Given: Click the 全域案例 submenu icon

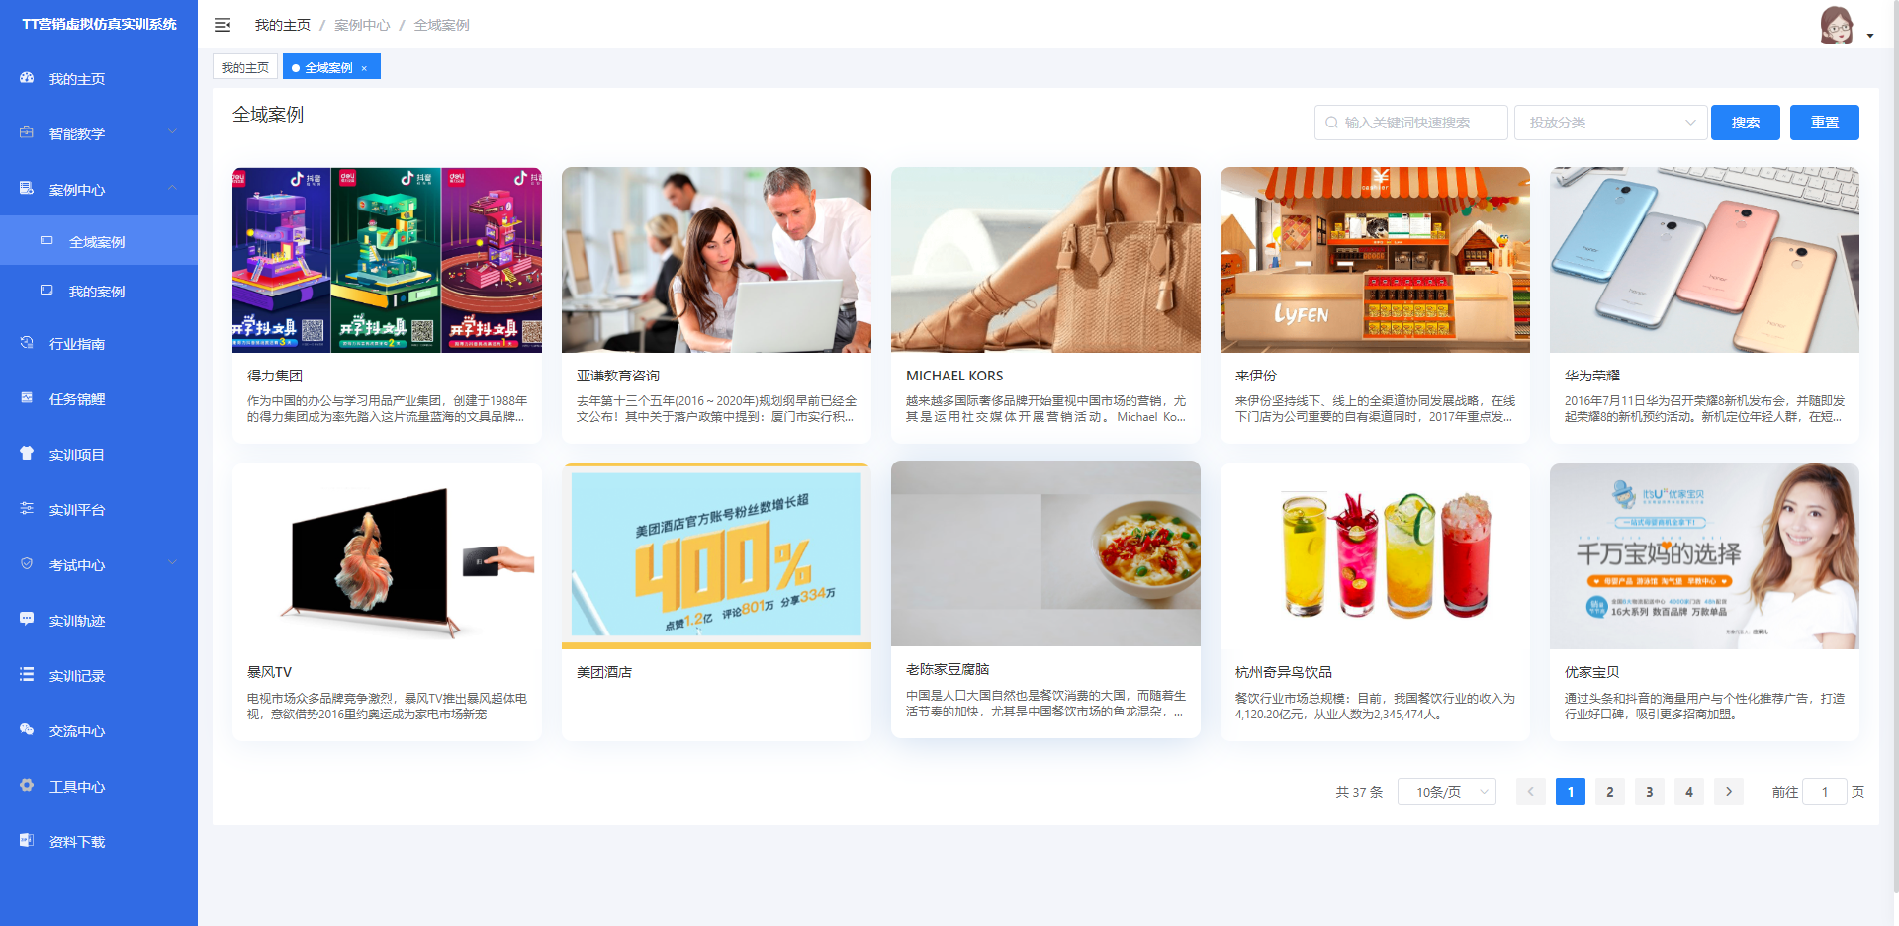Looking at the screenshot, I should click(x=46, y=240).
